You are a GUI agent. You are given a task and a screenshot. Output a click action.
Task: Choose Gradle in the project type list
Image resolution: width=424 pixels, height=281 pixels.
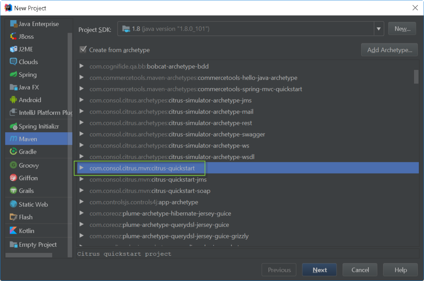click(x=39, y=151)
